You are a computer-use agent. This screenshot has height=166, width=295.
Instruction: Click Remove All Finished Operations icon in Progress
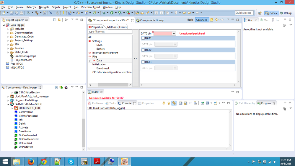[x=284, y=109]
